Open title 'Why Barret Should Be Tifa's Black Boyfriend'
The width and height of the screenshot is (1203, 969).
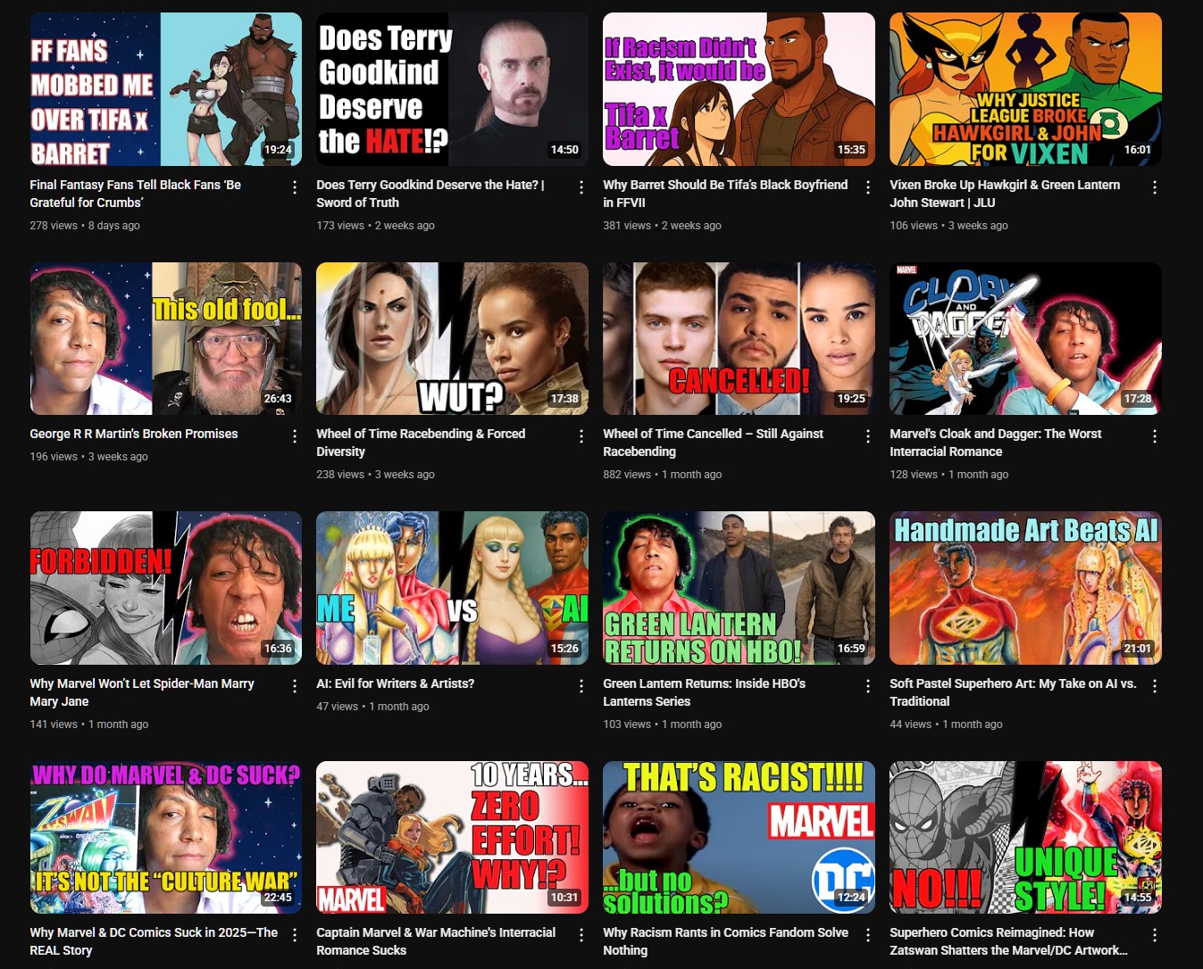725,194
